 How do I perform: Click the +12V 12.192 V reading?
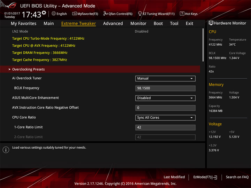click(214, 137)
